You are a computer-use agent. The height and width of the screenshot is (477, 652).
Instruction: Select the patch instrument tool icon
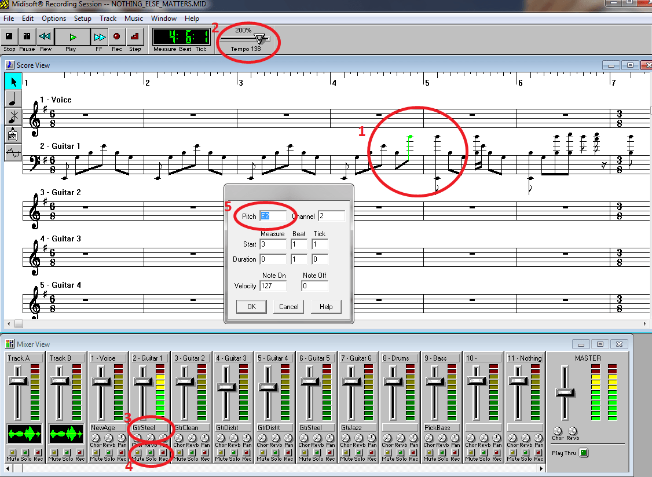13,135
